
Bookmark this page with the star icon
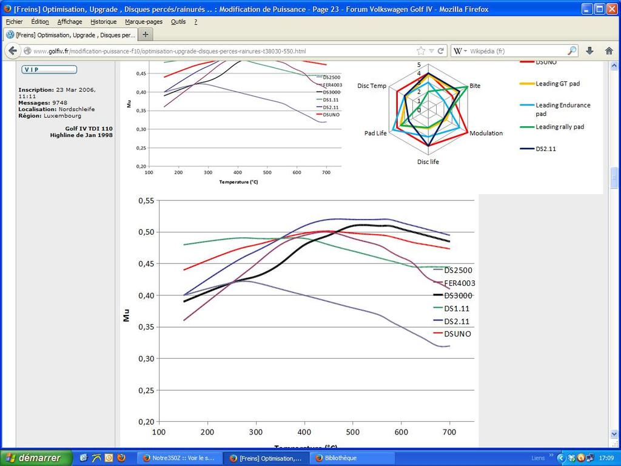tap(421, 51)
